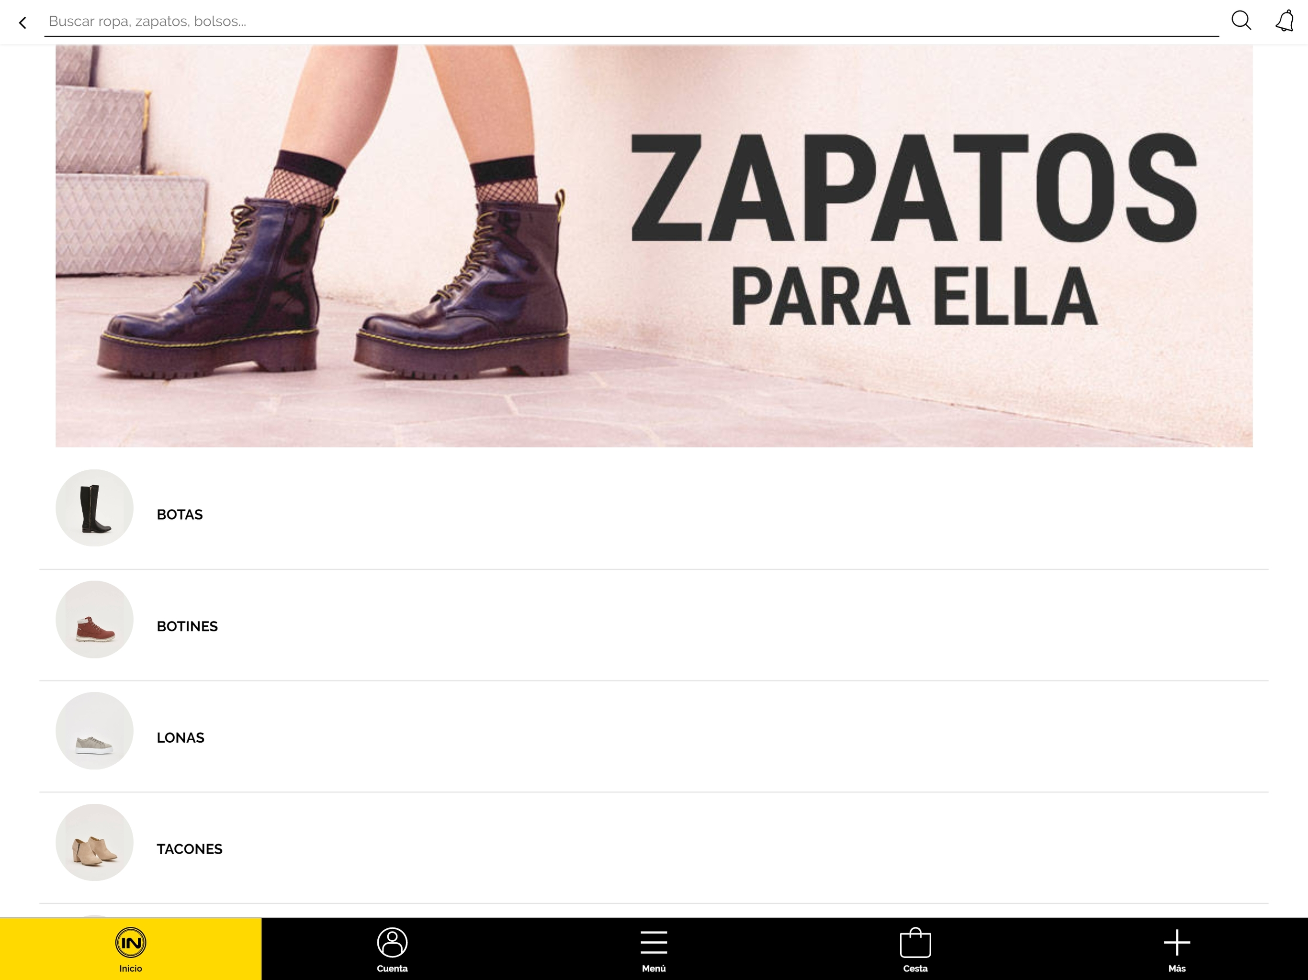Open the Zapatos Para Ella banner

point(654,245)
